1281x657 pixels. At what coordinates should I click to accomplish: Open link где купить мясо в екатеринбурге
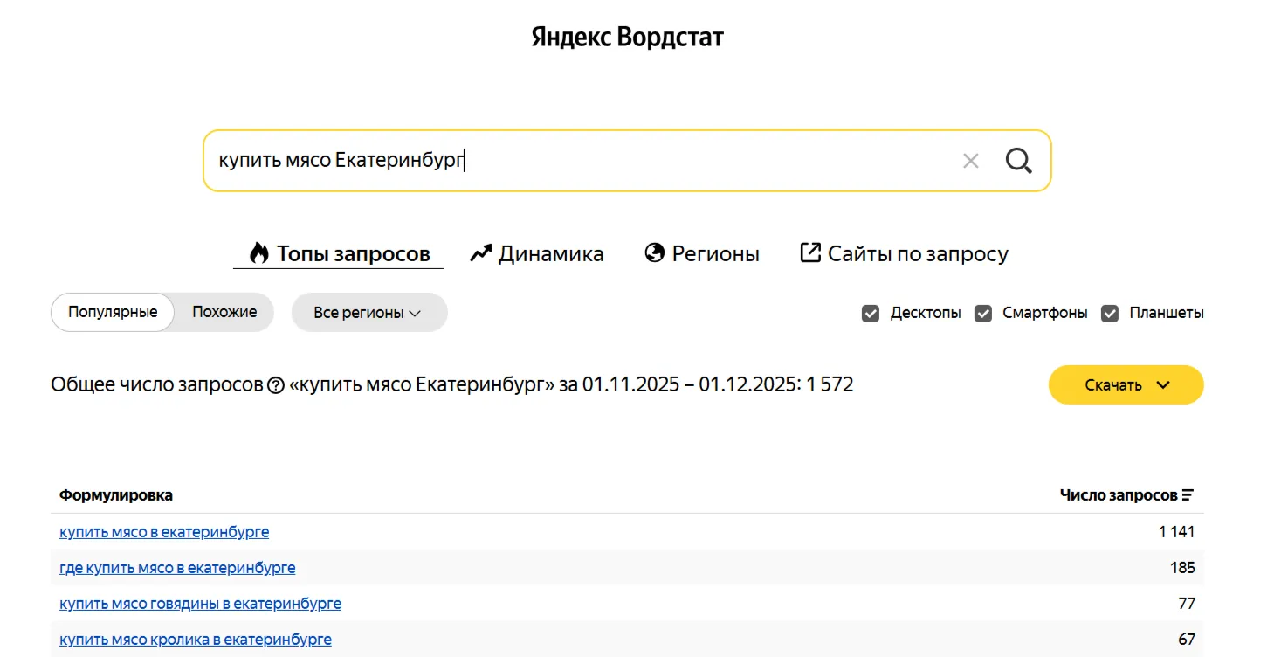tap(177, 568)
